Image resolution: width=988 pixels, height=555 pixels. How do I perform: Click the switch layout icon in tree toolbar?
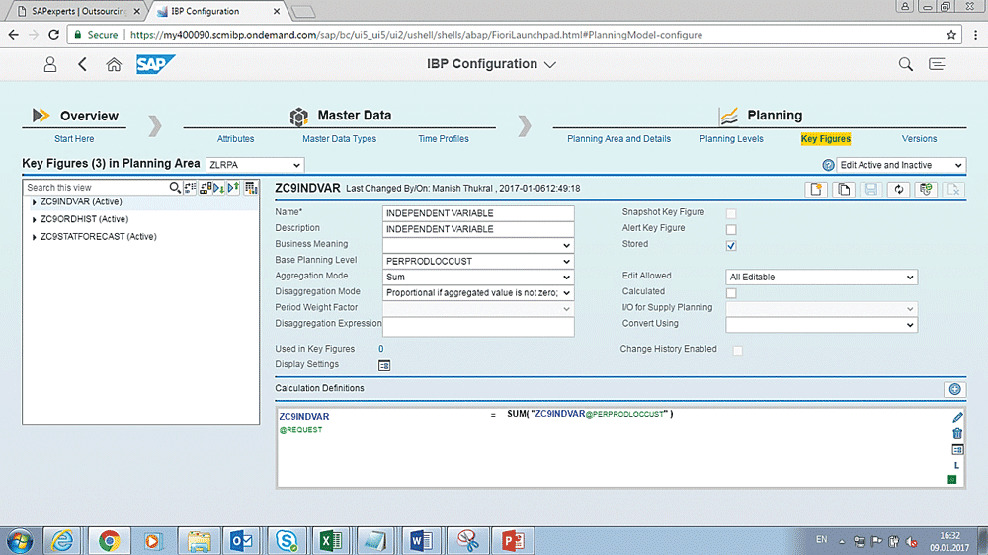(205, 187)
